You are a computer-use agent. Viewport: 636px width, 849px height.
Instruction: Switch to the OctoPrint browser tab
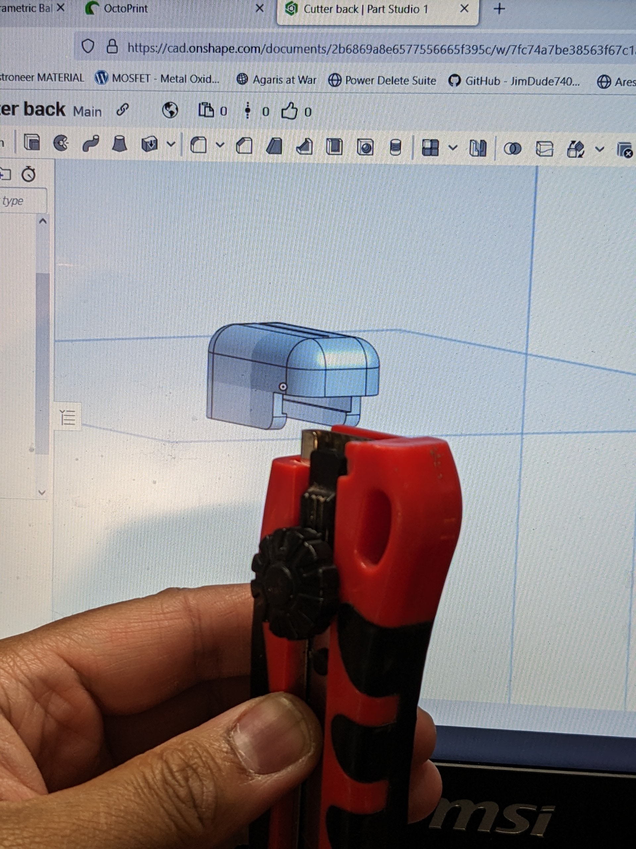tap(127, 9)
